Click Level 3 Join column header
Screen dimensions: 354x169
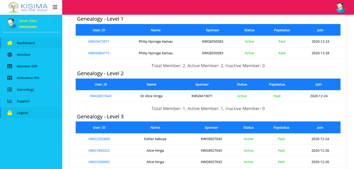(x=320, y=127)
